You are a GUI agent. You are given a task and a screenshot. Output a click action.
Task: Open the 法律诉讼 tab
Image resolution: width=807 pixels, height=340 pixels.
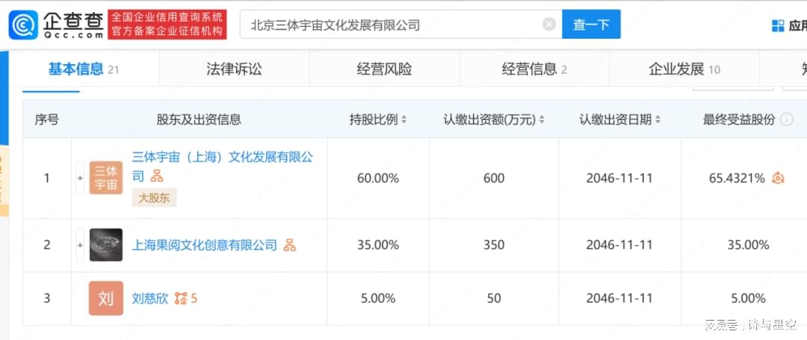point(234,69)
